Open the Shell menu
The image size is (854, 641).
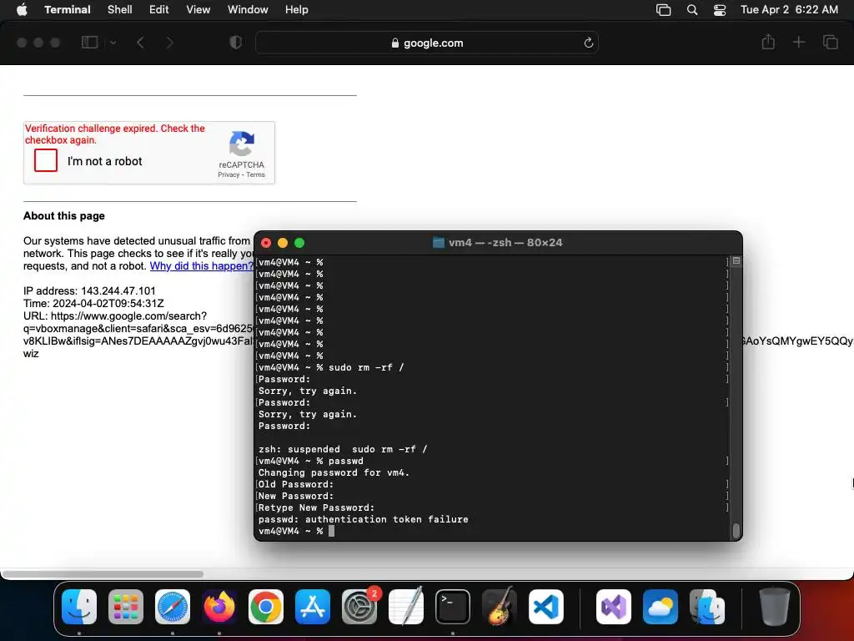coord(119,9)
